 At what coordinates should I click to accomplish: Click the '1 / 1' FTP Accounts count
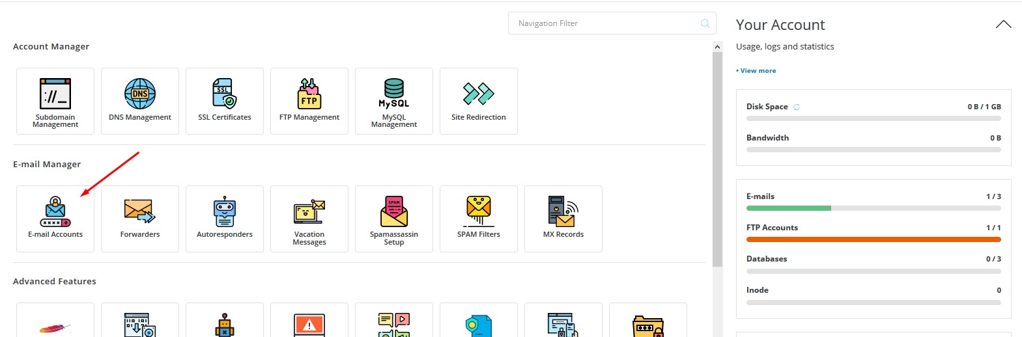coord(993,228)
